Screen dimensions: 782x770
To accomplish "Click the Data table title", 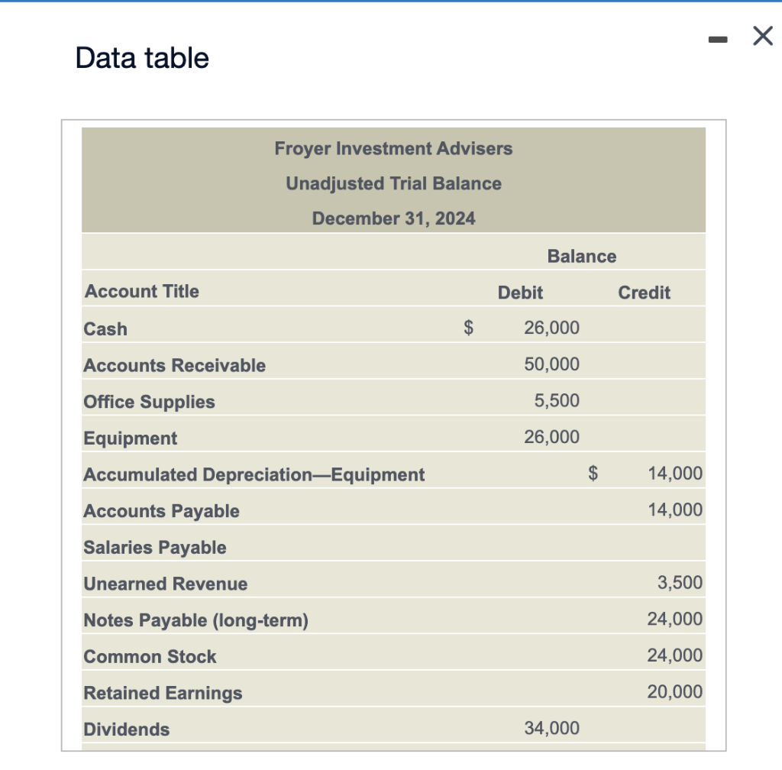I will click(141, 57).
